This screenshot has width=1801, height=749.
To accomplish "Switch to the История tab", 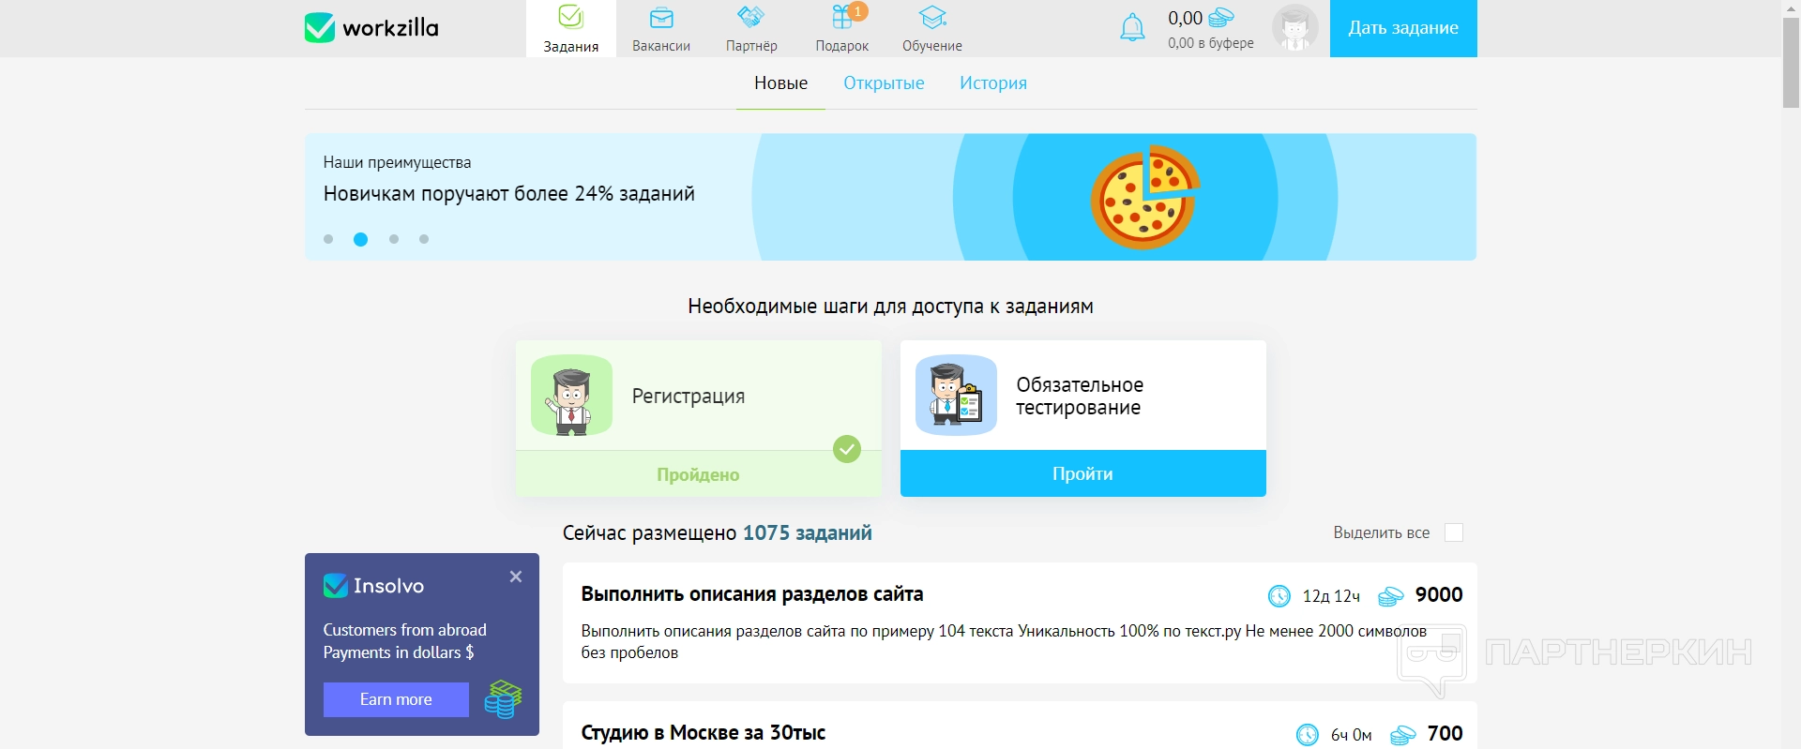I will click(x=993, y=83).
